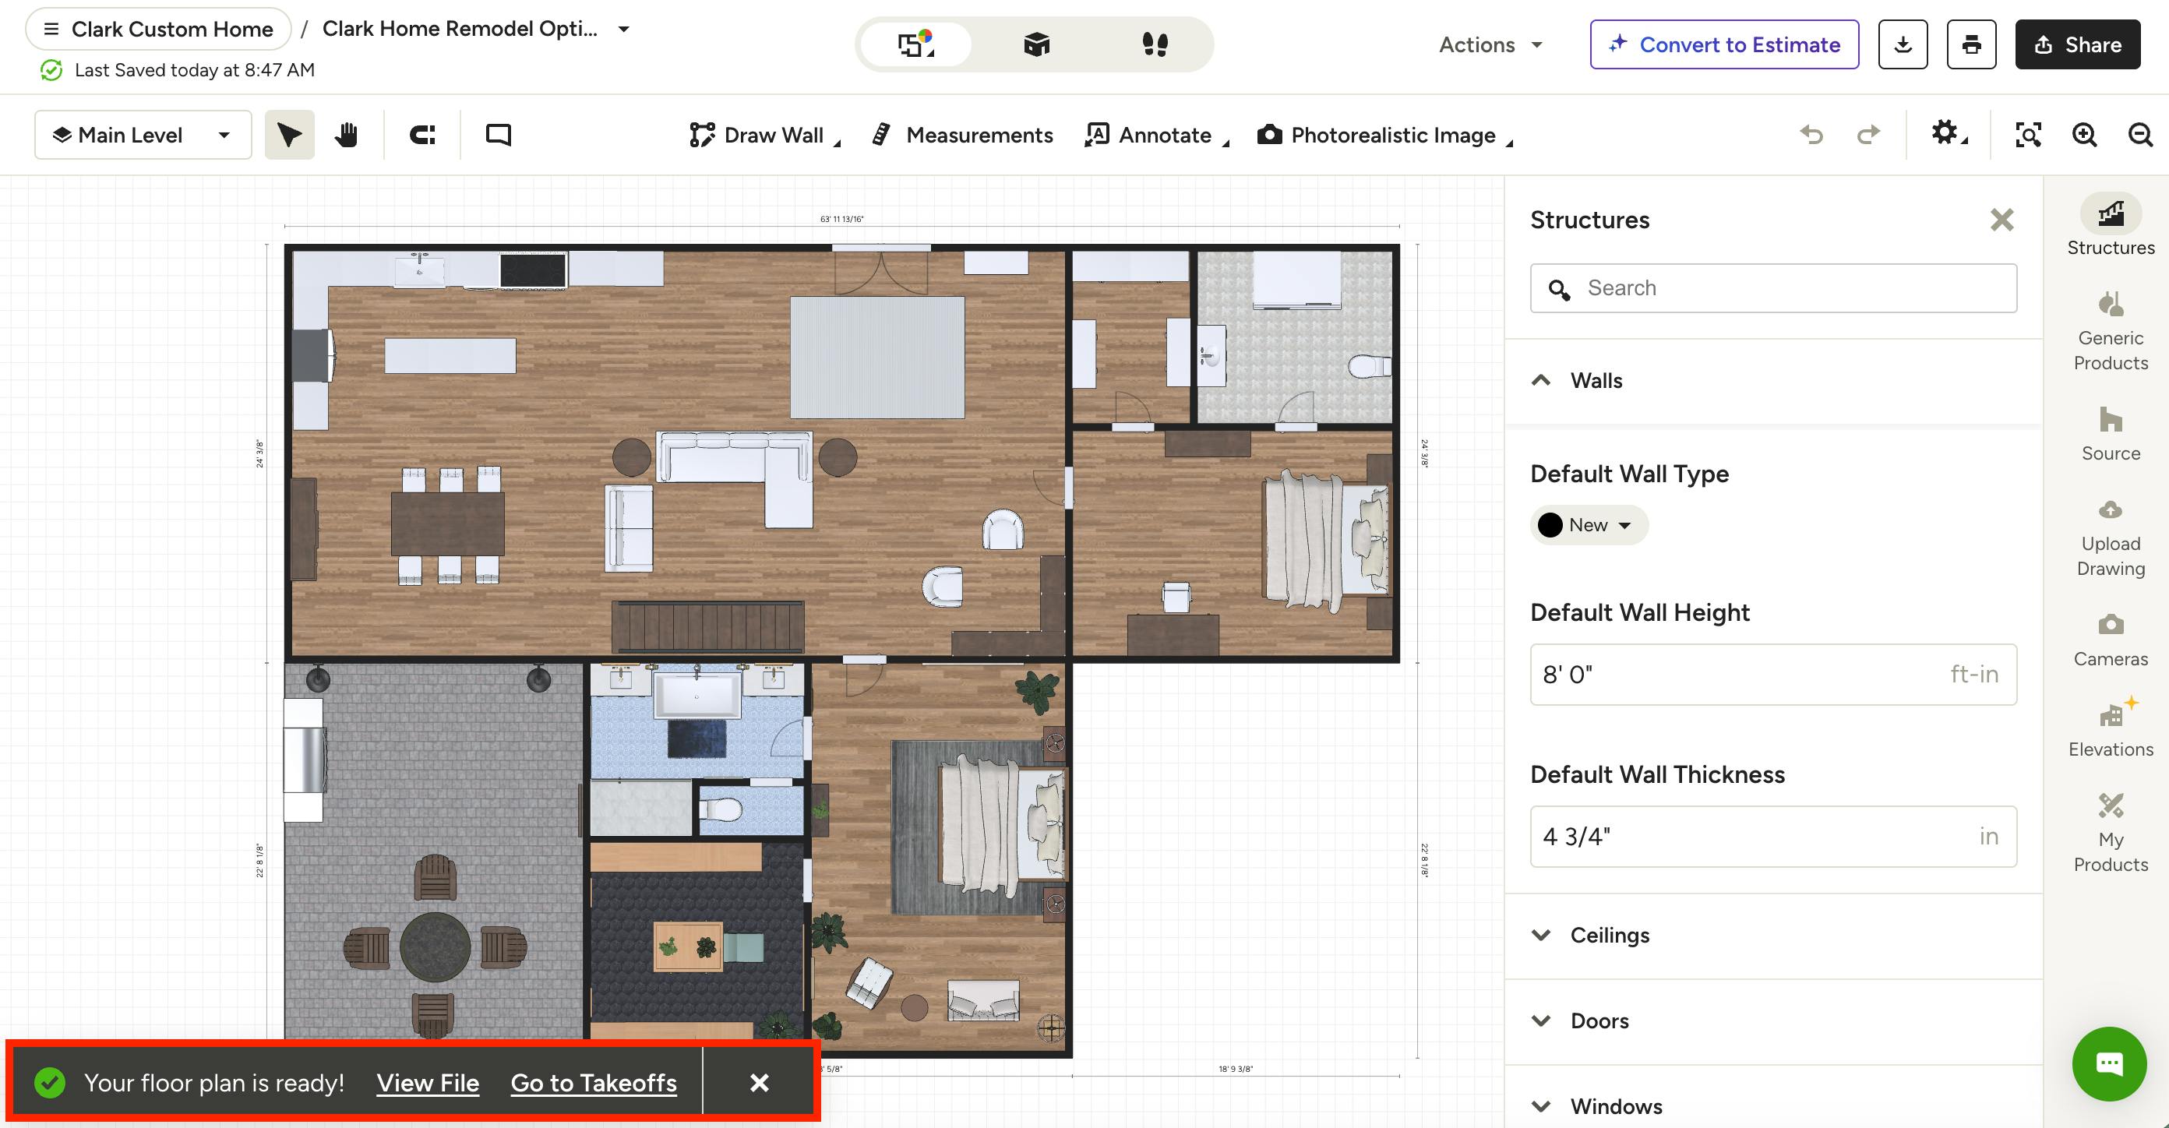Switch to 3D box view
This screenshot has width=2169, height=1128.
[1036, 44]
